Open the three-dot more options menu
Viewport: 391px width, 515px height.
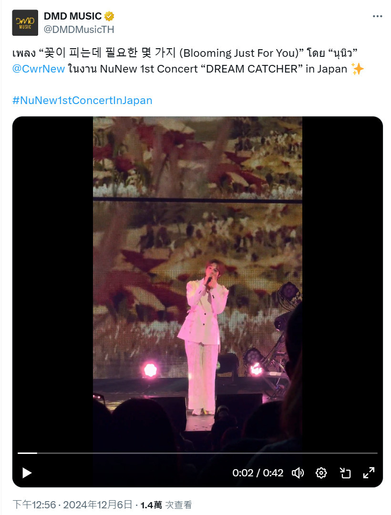tap(377, 16)
